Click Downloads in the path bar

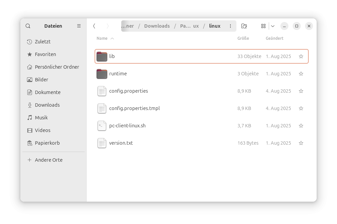[157, 26]
